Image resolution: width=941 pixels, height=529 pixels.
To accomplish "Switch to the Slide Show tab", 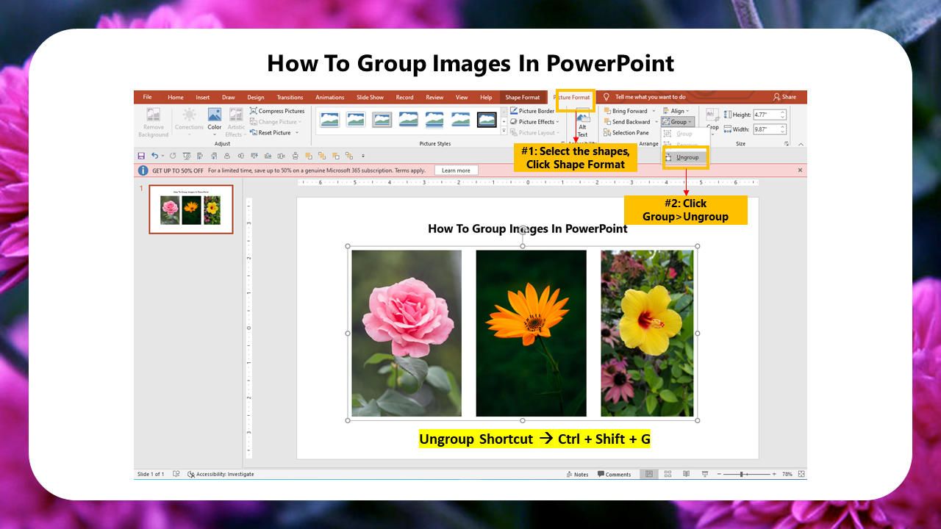I will (371, 97).
